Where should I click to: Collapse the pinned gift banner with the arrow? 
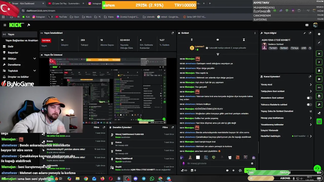(218, 54)
